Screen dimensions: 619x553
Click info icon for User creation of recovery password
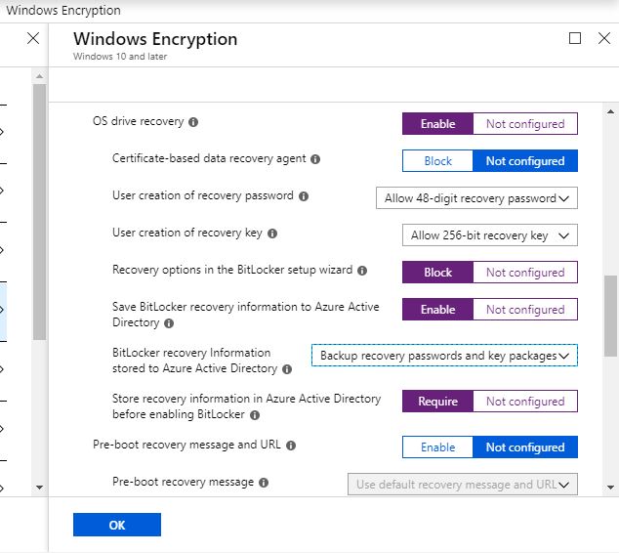304,196
